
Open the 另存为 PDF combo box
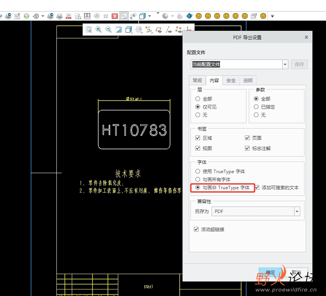pyautogui.click(x=256, y=212)
